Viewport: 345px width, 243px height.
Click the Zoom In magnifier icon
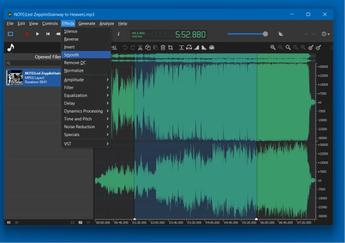tap(273, 47)
